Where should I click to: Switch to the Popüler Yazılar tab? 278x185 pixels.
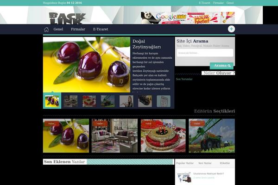click(185, 163)
